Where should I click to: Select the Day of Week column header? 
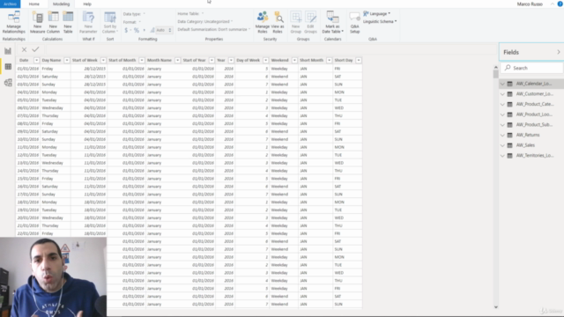249,60
